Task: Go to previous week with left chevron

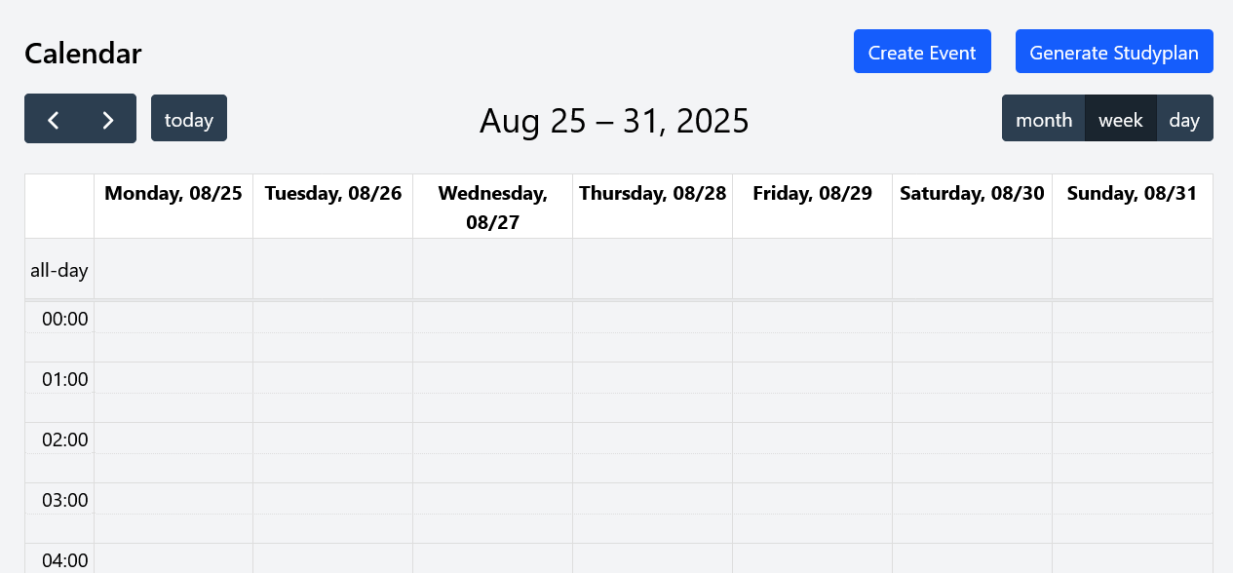Action: click(x=53, y=119)
